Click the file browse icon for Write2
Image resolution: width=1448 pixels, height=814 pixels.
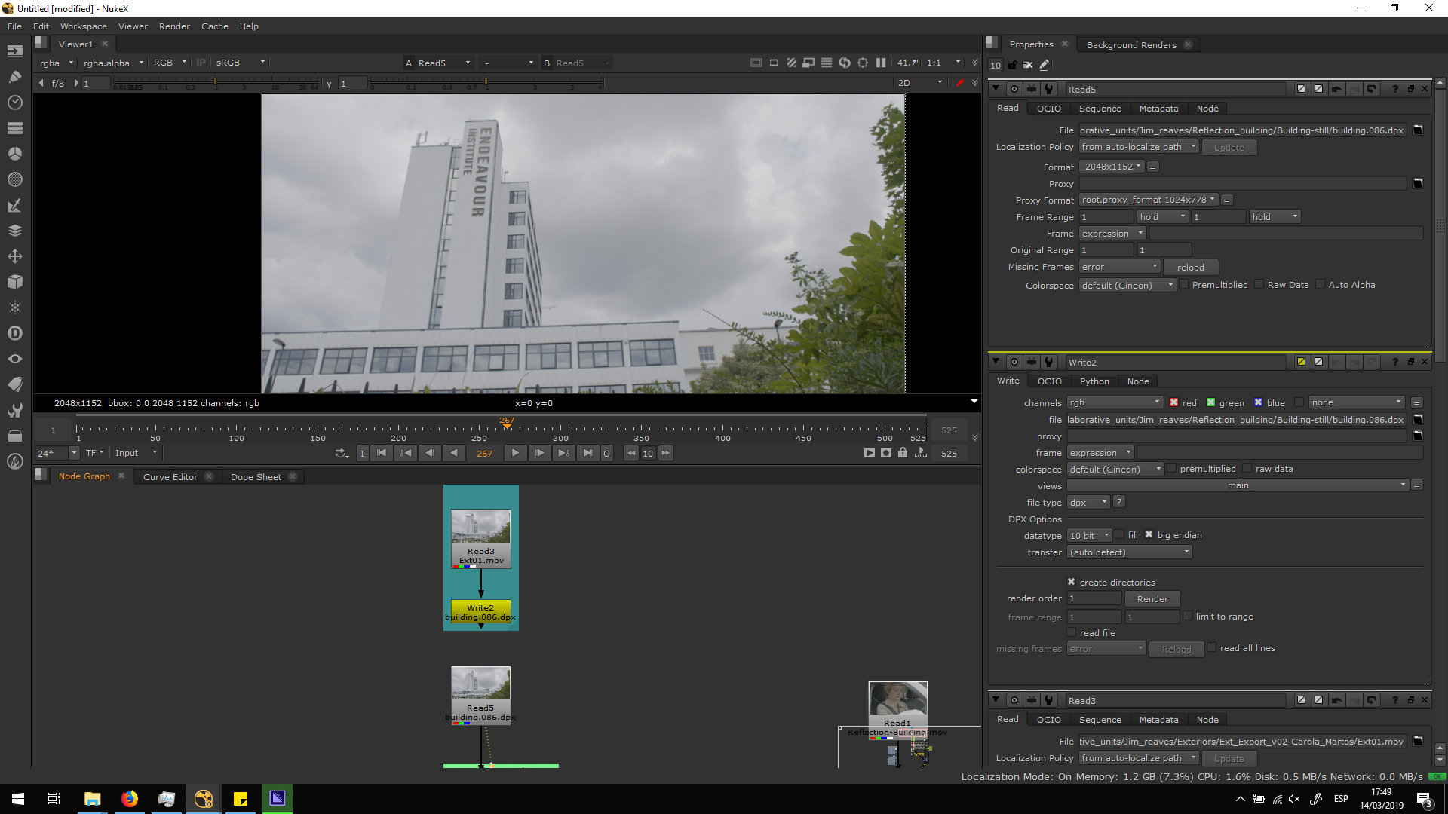[1418, 420]
